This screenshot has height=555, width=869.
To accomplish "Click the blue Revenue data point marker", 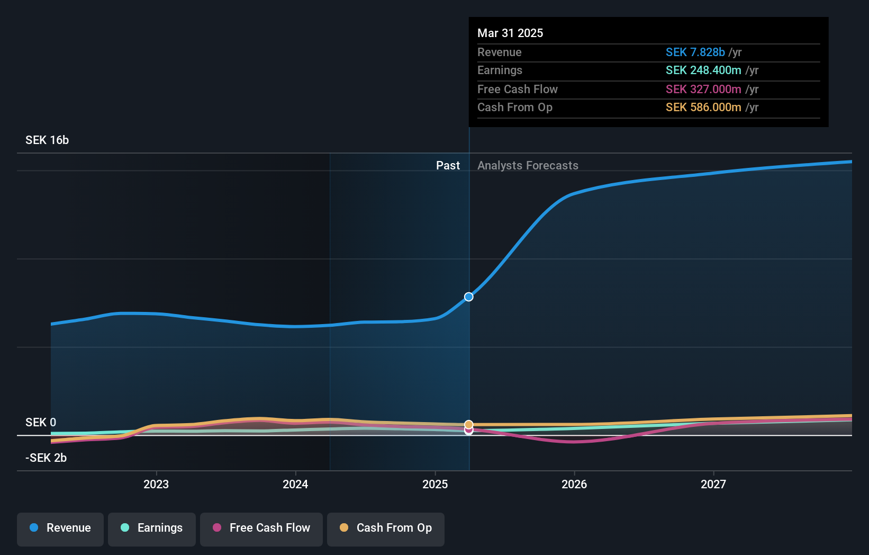I will pos(469,297).
